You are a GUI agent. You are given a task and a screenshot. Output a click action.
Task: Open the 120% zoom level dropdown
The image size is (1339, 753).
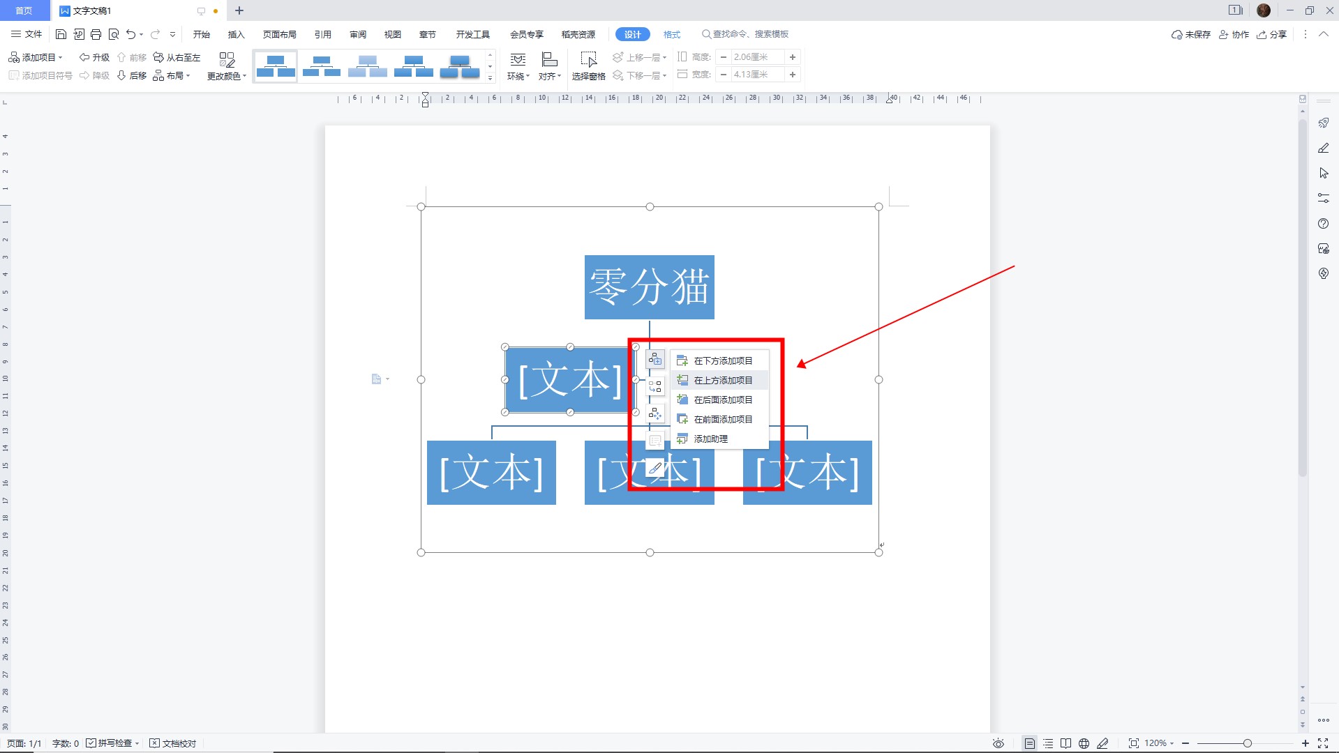(x=1159, y=743)
